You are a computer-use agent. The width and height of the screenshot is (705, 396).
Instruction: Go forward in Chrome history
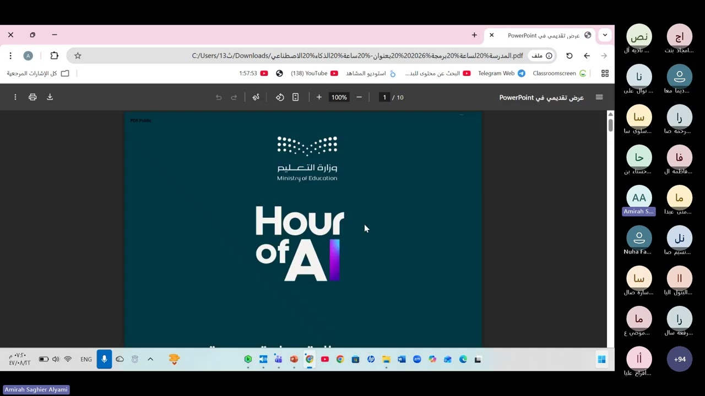pos(604,56)
